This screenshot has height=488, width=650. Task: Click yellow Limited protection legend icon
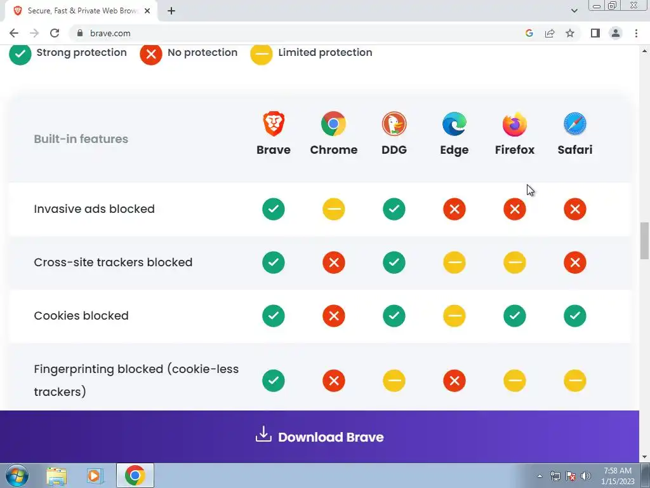[x=261, y=53]
